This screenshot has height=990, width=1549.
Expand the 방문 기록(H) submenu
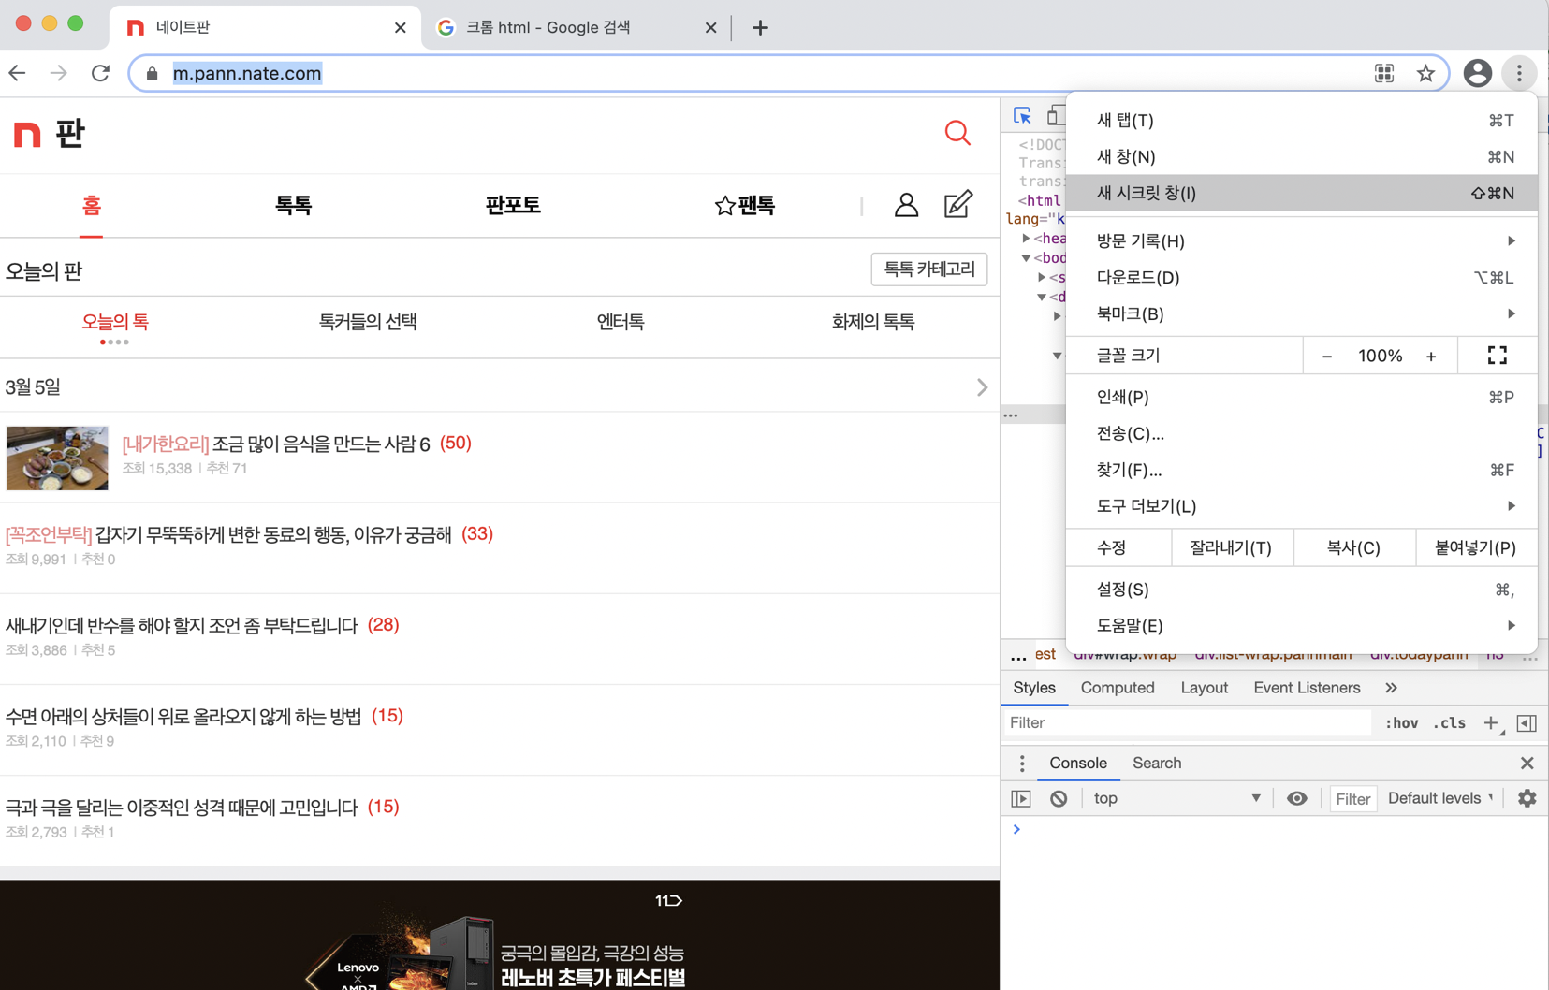click(x=1301, y=241)
